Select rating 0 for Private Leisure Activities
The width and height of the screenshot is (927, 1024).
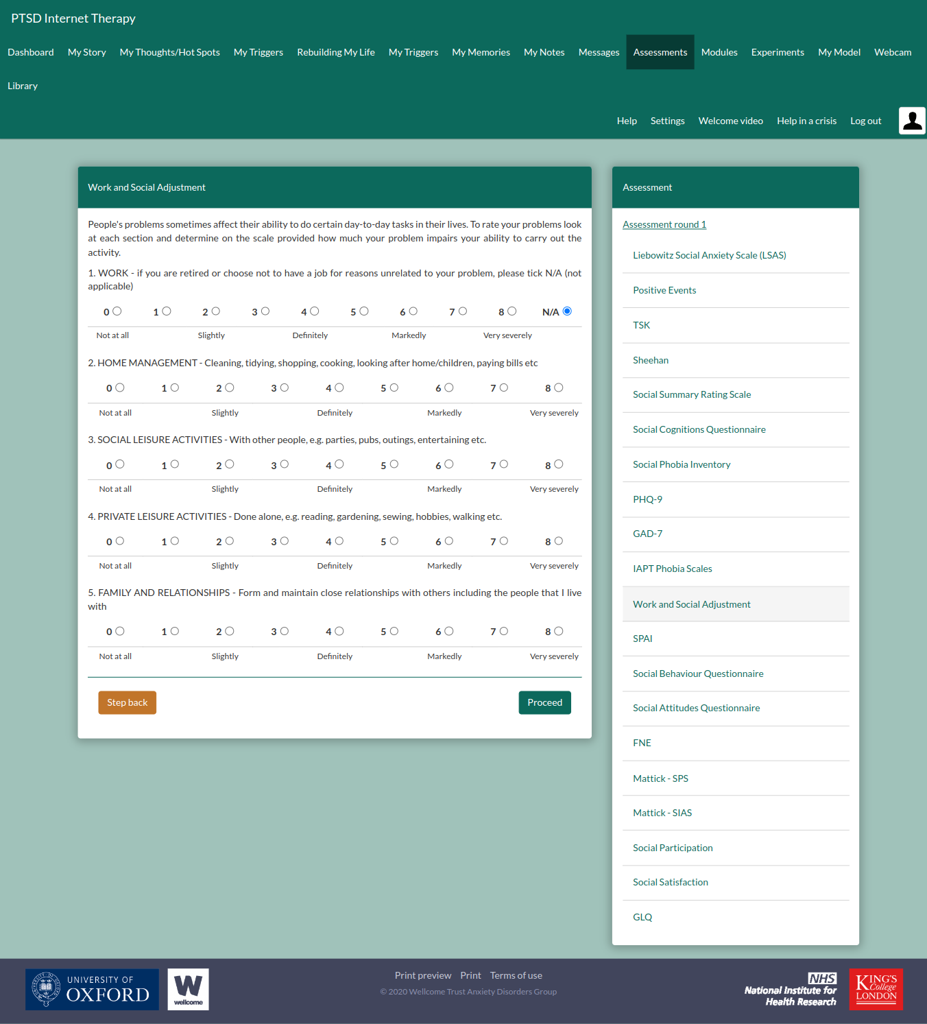coord(120,541)
